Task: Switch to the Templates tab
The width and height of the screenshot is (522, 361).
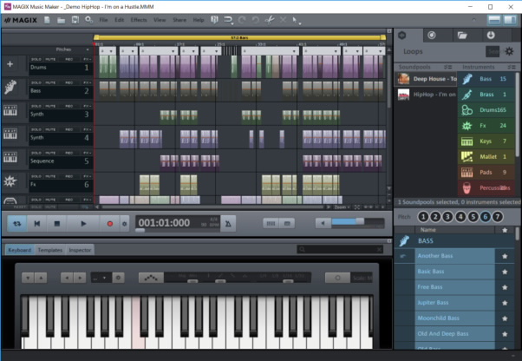Action: click(50, 250)
